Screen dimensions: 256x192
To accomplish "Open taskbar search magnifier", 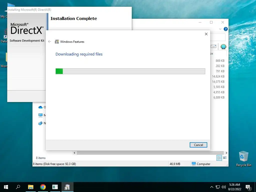I will coord(18,187).
